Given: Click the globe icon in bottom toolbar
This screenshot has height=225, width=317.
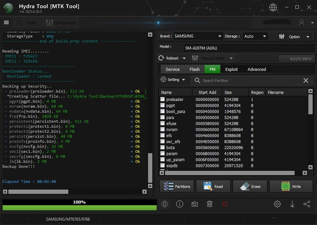Looking at the screenshot, I should pos(164,204).
